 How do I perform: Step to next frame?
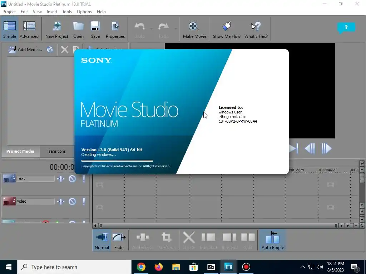[326, 148]
